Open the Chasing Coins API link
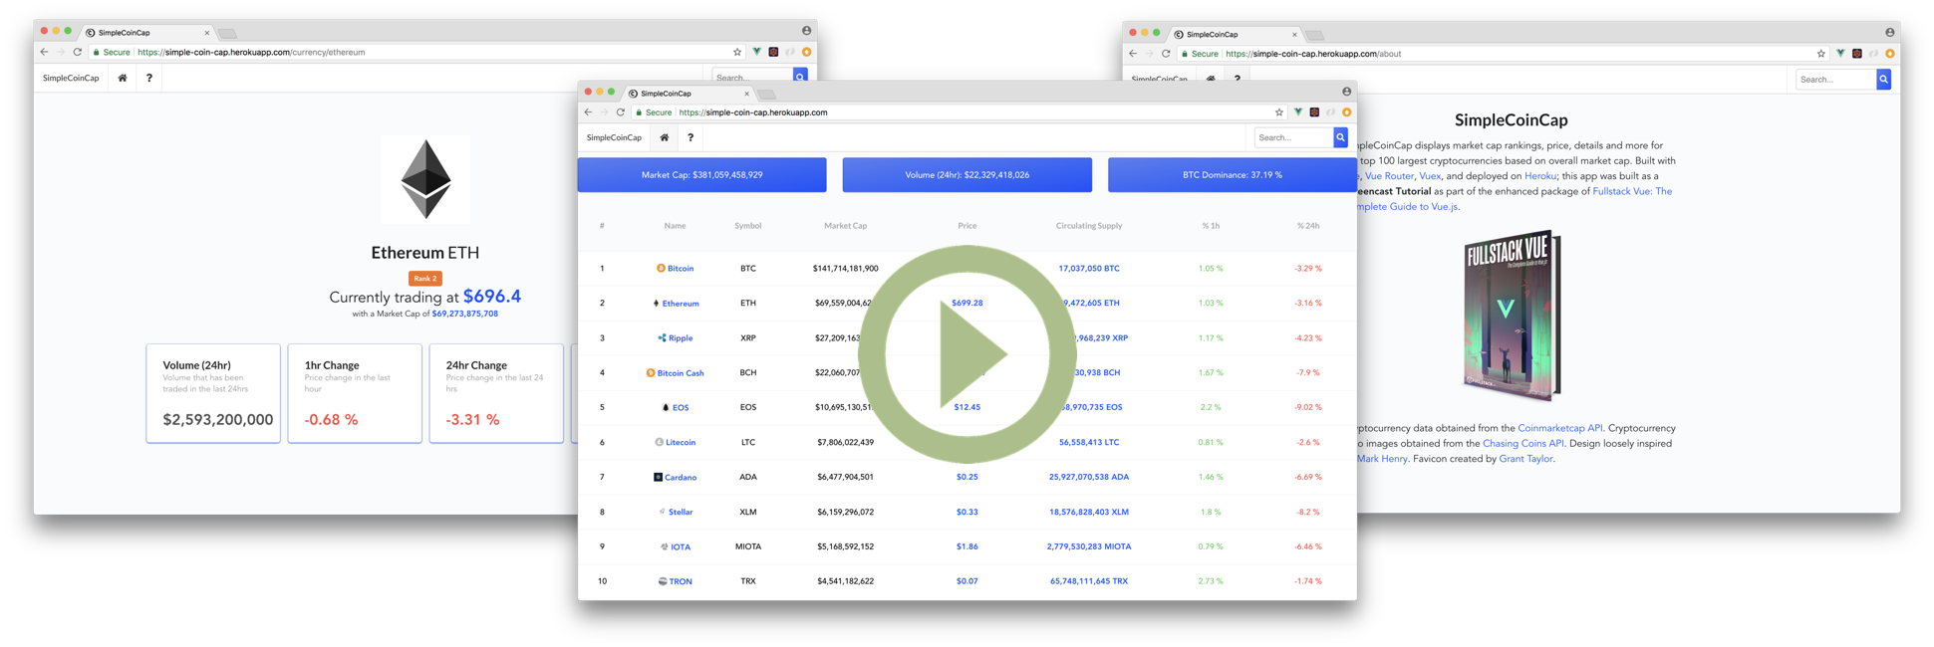The image size is (1934, 647). click(x=1523, y=444)
